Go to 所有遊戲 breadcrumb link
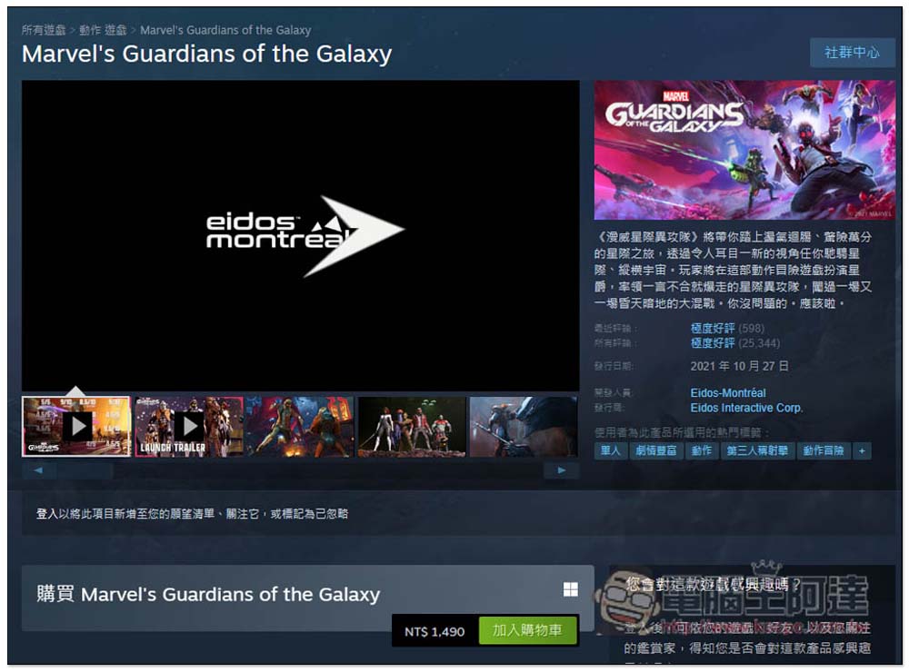 [44, 30]
